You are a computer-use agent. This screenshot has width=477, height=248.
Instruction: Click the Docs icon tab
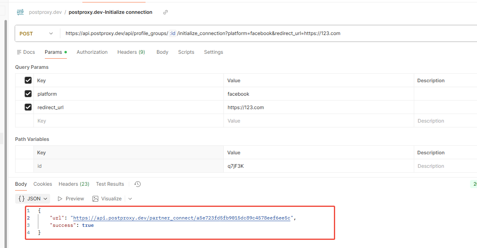[26, 52]
